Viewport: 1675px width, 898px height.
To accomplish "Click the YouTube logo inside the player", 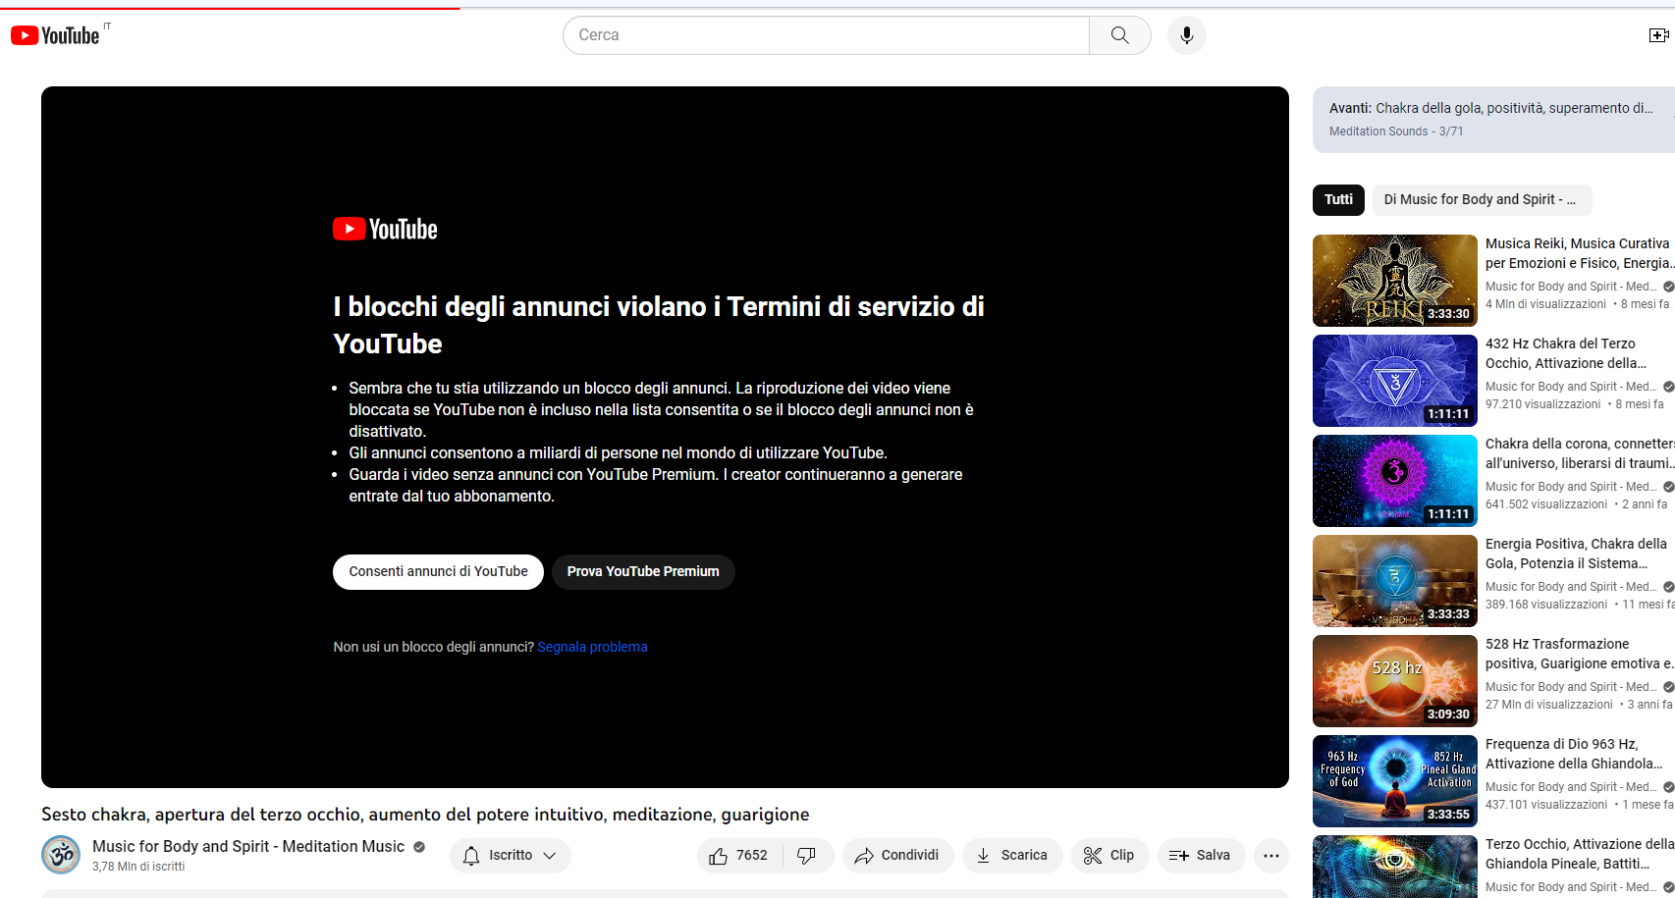I will point(385,229).
